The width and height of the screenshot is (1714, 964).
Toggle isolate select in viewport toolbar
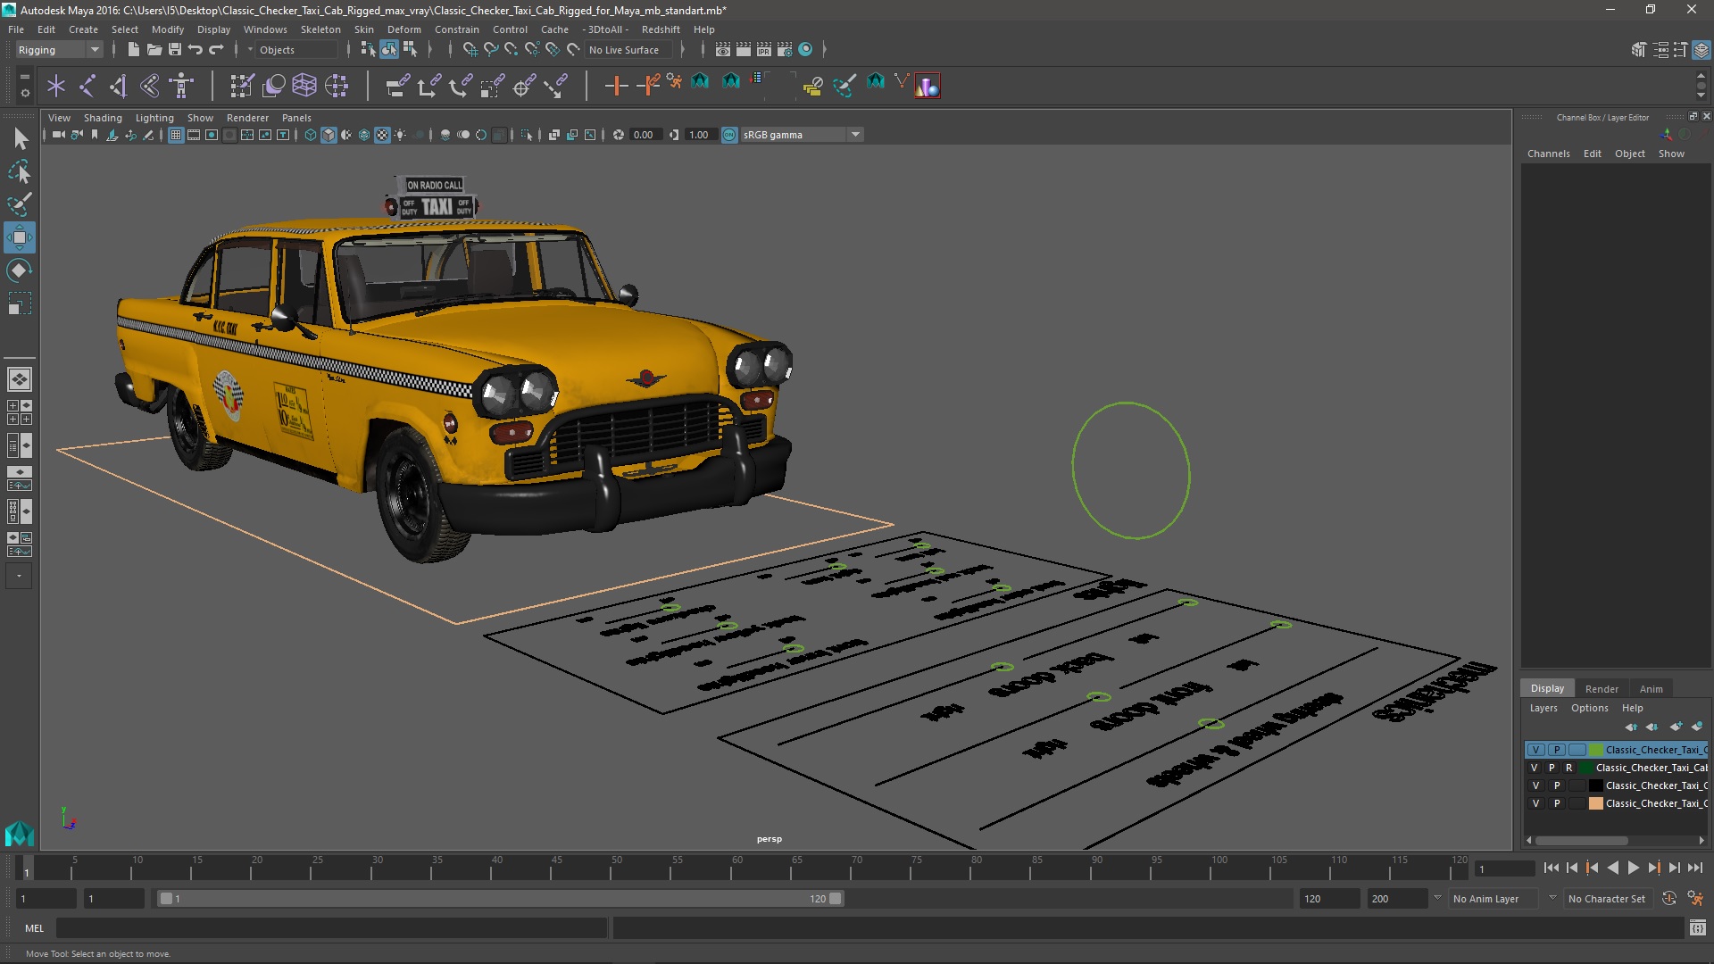pyautogui.click(x=527, y=135)
